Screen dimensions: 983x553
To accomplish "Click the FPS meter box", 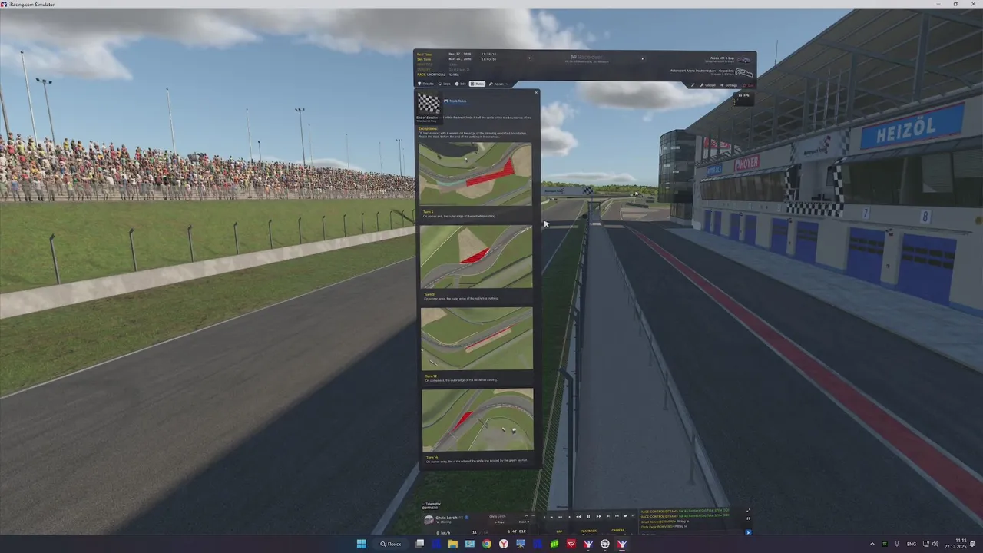I will click(x=743, y=98).
